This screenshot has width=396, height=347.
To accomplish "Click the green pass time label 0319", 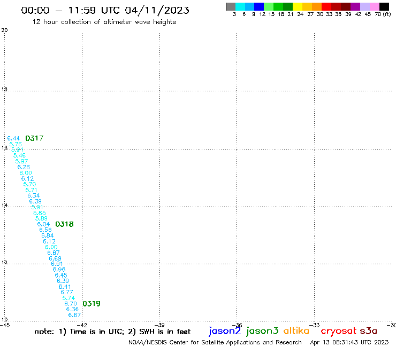I will click(x=92, y=304).
